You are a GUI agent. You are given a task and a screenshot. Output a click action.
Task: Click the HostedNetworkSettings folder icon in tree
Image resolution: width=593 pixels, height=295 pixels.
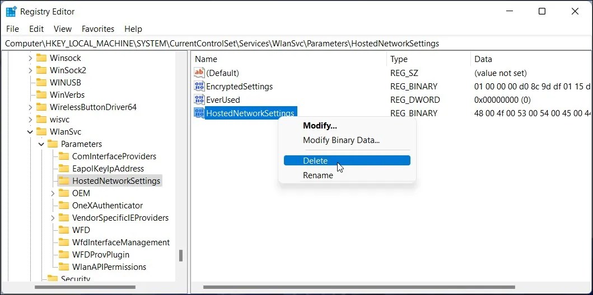point(64,181)
